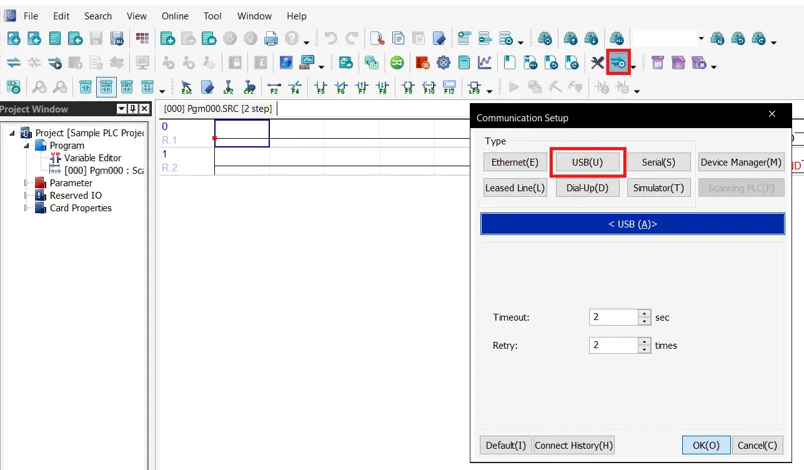Switch communication type to Ethernet(E)
Image resolution: width=804 pixels, height=470 pixels.
pos(514,162)
